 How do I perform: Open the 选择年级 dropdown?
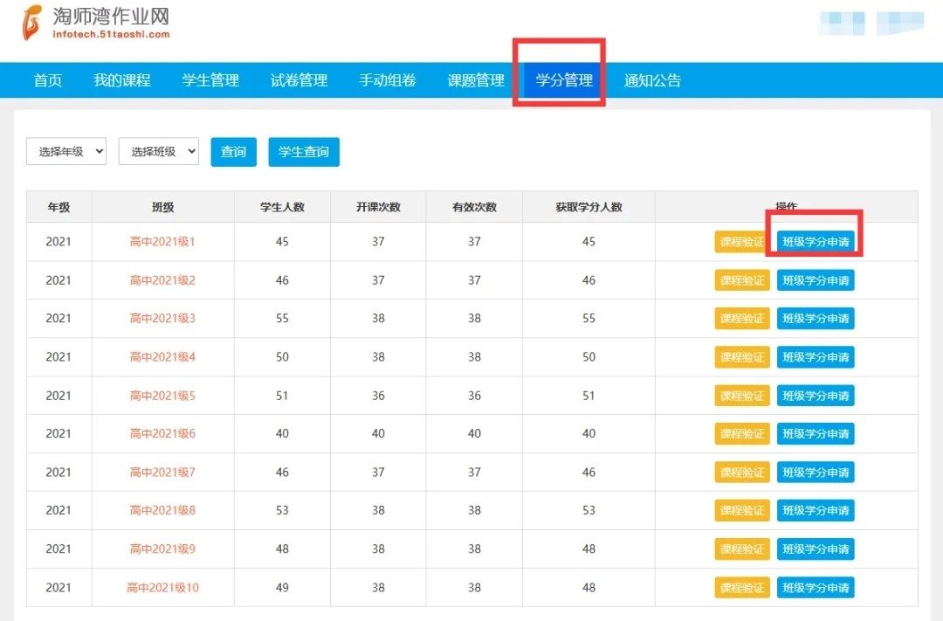[66, 151]
